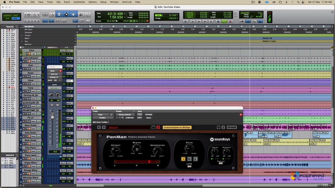Save preset with PanMan floppy disk icon

point(153,127)
